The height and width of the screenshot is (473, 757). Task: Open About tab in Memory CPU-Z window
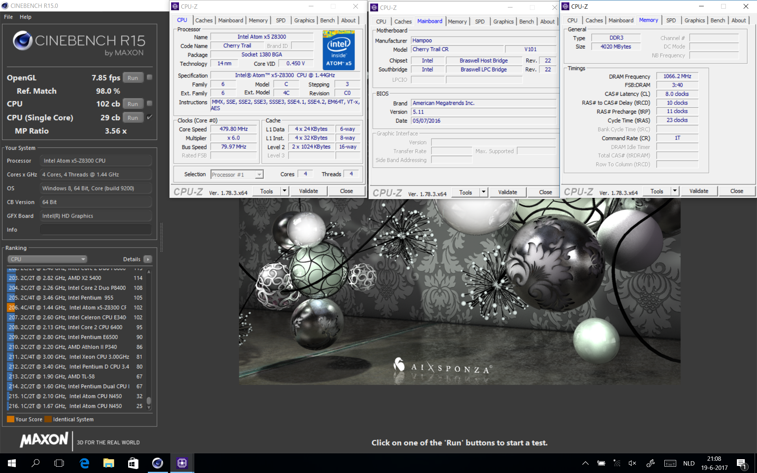[x=738, y=20]
